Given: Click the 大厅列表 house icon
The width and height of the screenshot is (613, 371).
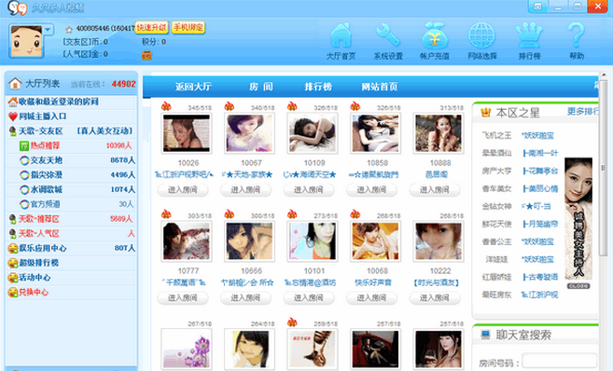Looking at the screenshot, I should [x=15, y=83].
